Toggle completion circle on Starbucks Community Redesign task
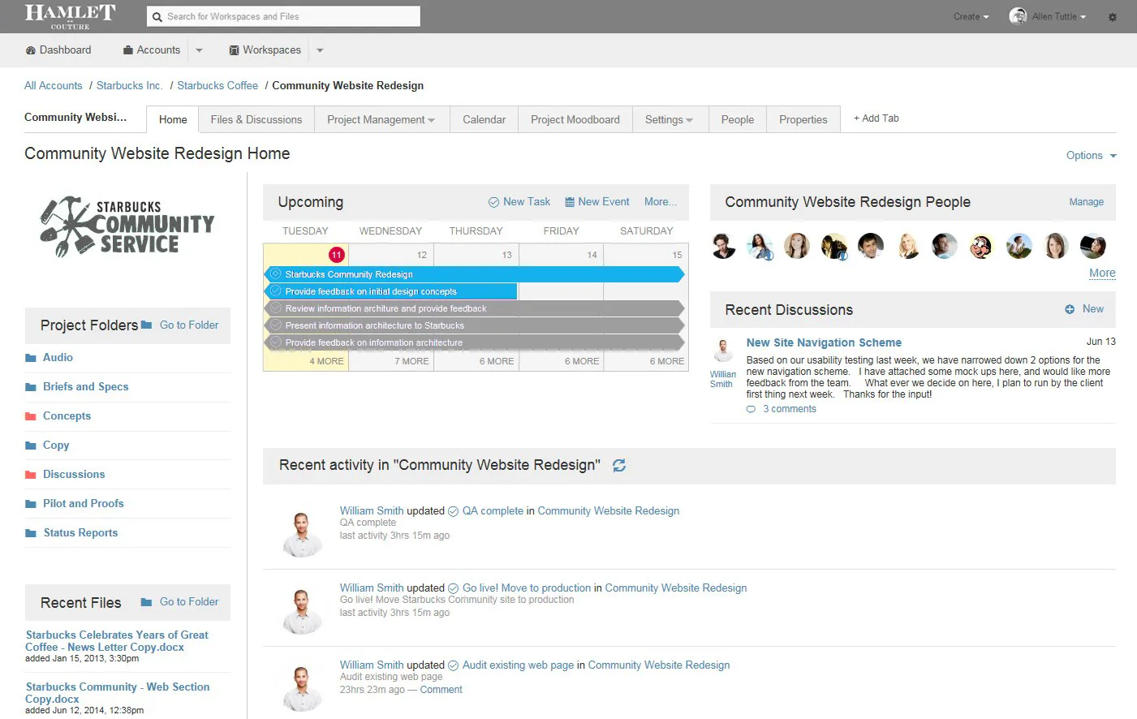The image size is (1137, 719). click(276, 274)
